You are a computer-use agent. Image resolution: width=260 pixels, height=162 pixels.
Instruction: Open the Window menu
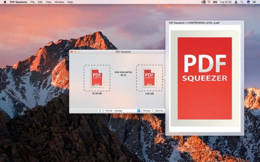59,2
